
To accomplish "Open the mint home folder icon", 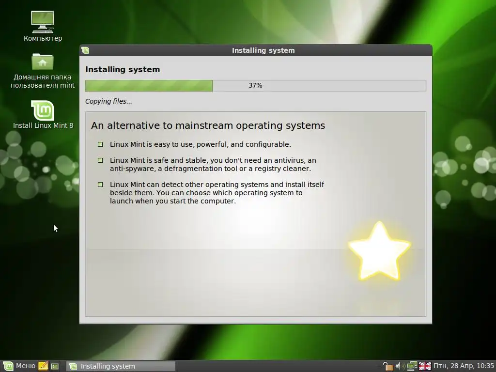I will [43, 71].
